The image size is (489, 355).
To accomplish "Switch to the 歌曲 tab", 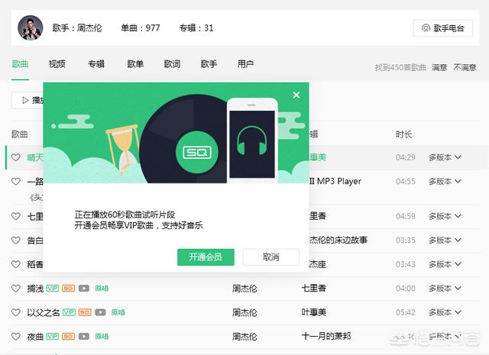I will 21,64.
